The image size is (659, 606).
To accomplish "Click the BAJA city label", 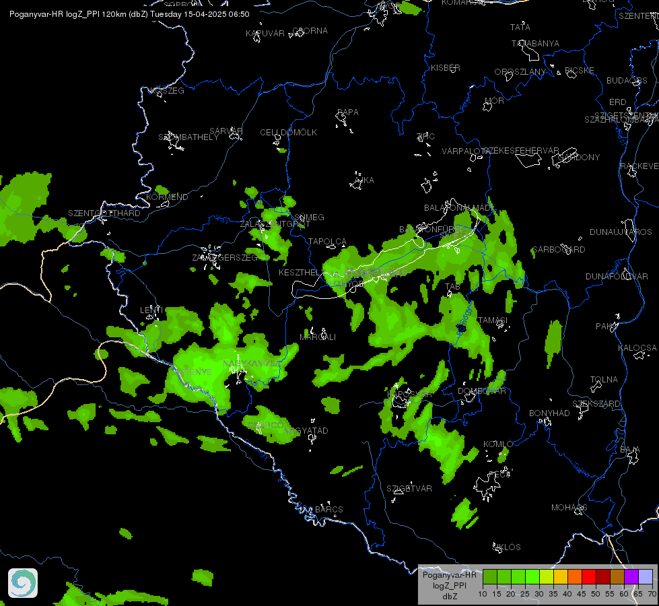I will (629, 450).
